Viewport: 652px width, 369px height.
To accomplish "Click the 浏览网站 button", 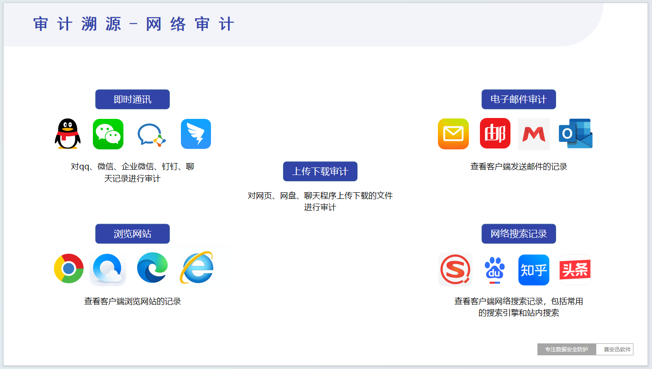I will (132, 234).
